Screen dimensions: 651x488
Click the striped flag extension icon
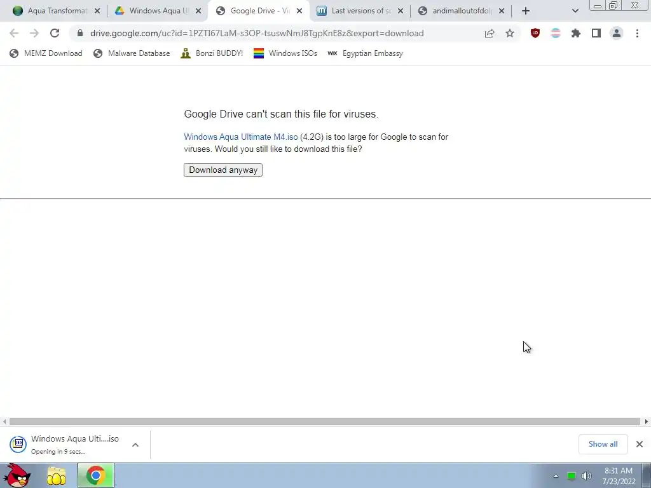556,33
